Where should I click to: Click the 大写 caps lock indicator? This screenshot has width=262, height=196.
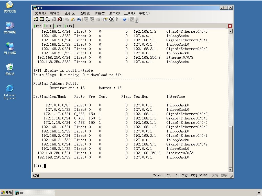coord(215,175)
